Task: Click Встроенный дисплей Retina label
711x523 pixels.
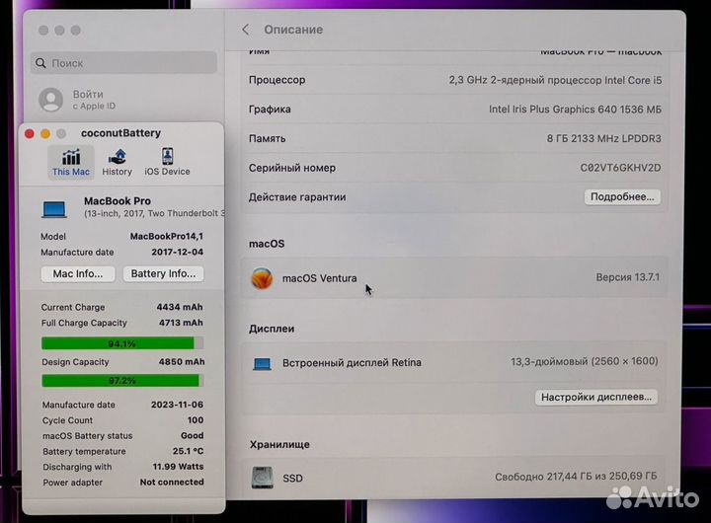Action: click(x=352, y=362)
